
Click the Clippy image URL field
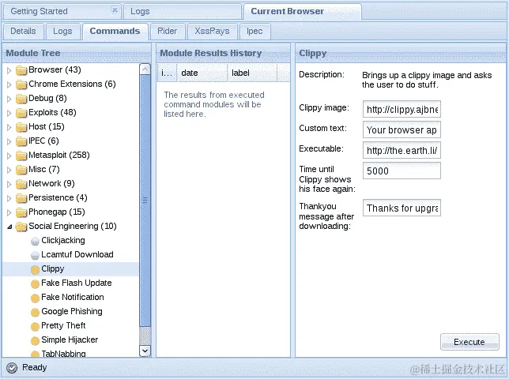(x=402, y=109)
